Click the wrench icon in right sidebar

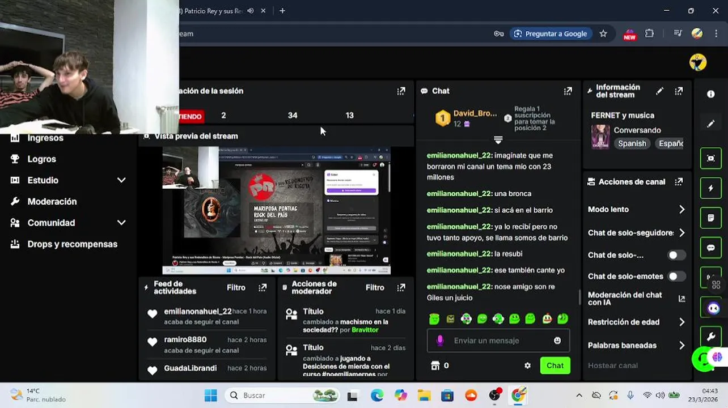710,337
